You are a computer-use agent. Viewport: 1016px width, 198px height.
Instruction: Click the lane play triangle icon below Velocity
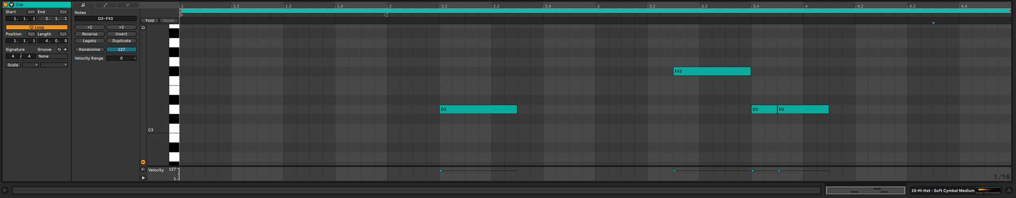143,178
